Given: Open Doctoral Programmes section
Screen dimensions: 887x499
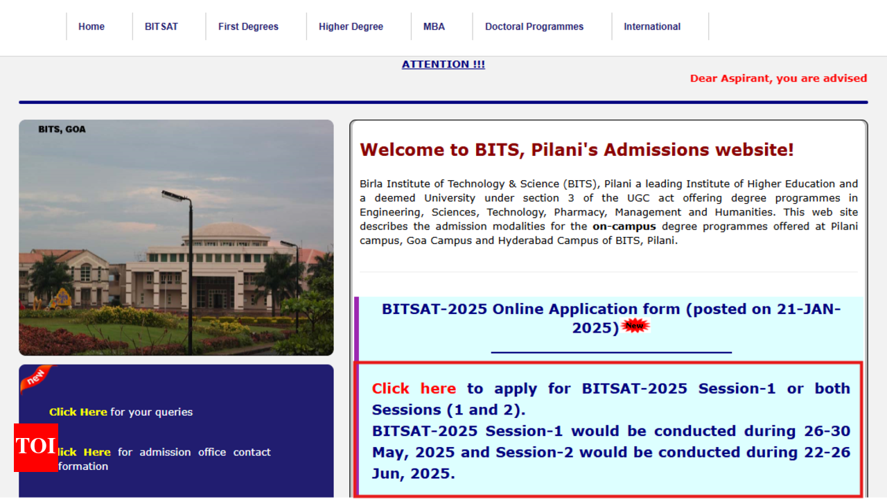Looking at the screenshot, I should click(534, 26).
